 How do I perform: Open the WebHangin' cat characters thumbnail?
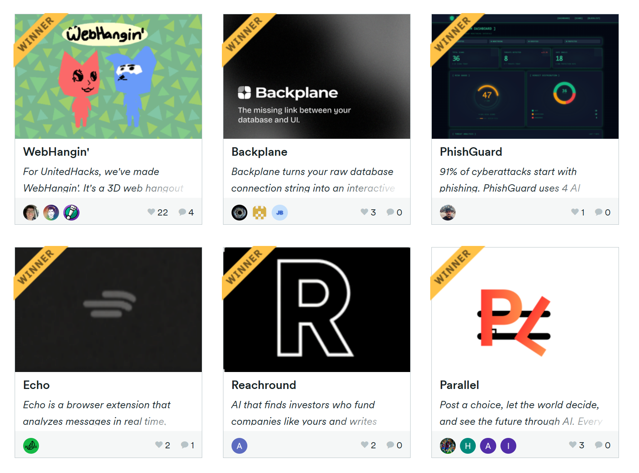pyautogui.click(x=108, y=76)
